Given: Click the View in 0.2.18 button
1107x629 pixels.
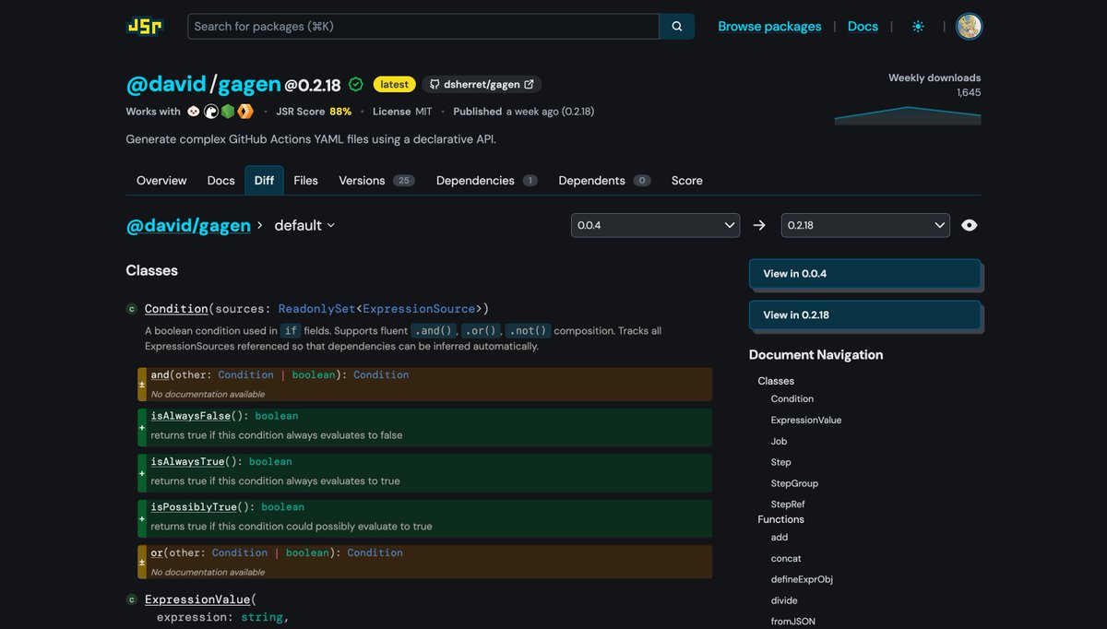Looking at the screenshot, I should (864, 314).
